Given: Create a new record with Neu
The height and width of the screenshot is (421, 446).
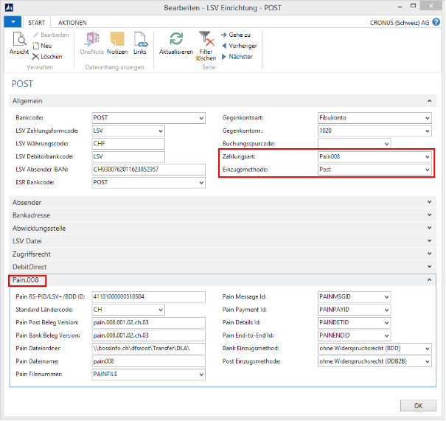Looking at the screenshot, I should point(46,46).
